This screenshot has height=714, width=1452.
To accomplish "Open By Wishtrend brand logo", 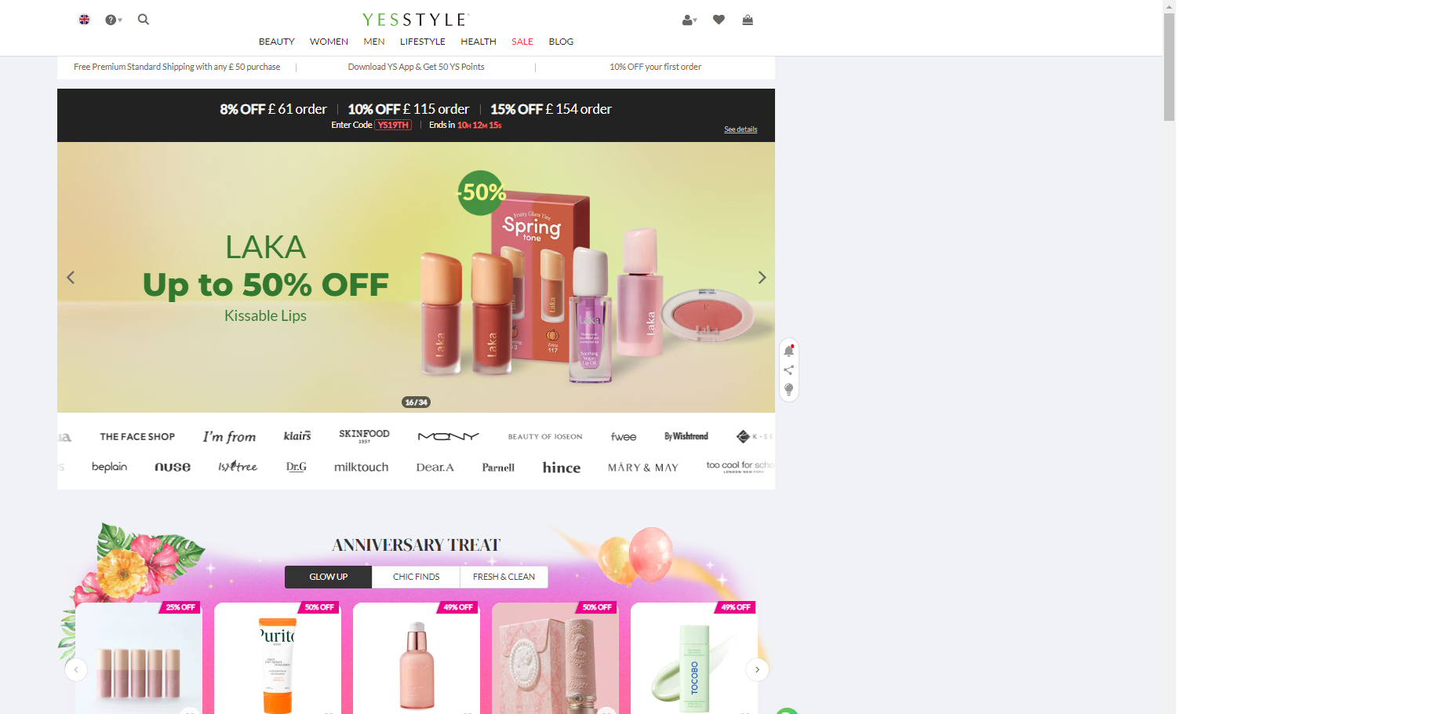I will (x=686, y=436).
